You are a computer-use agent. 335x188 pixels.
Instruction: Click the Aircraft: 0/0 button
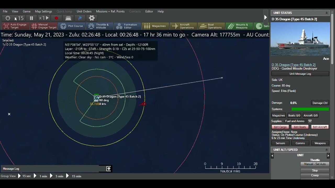click(311, 115)
